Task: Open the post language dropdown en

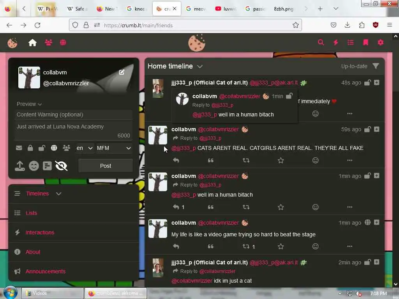Action: pos(85,148)
